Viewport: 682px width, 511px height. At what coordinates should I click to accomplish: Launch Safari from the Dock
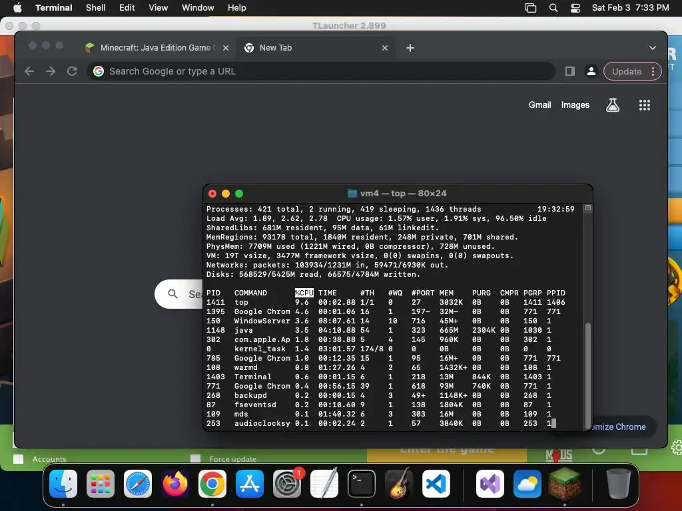point(138,484)
